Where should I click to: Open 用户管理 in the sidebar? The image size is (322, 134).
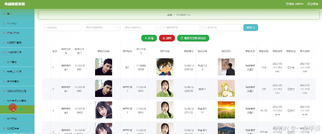[x=17, y=119]
